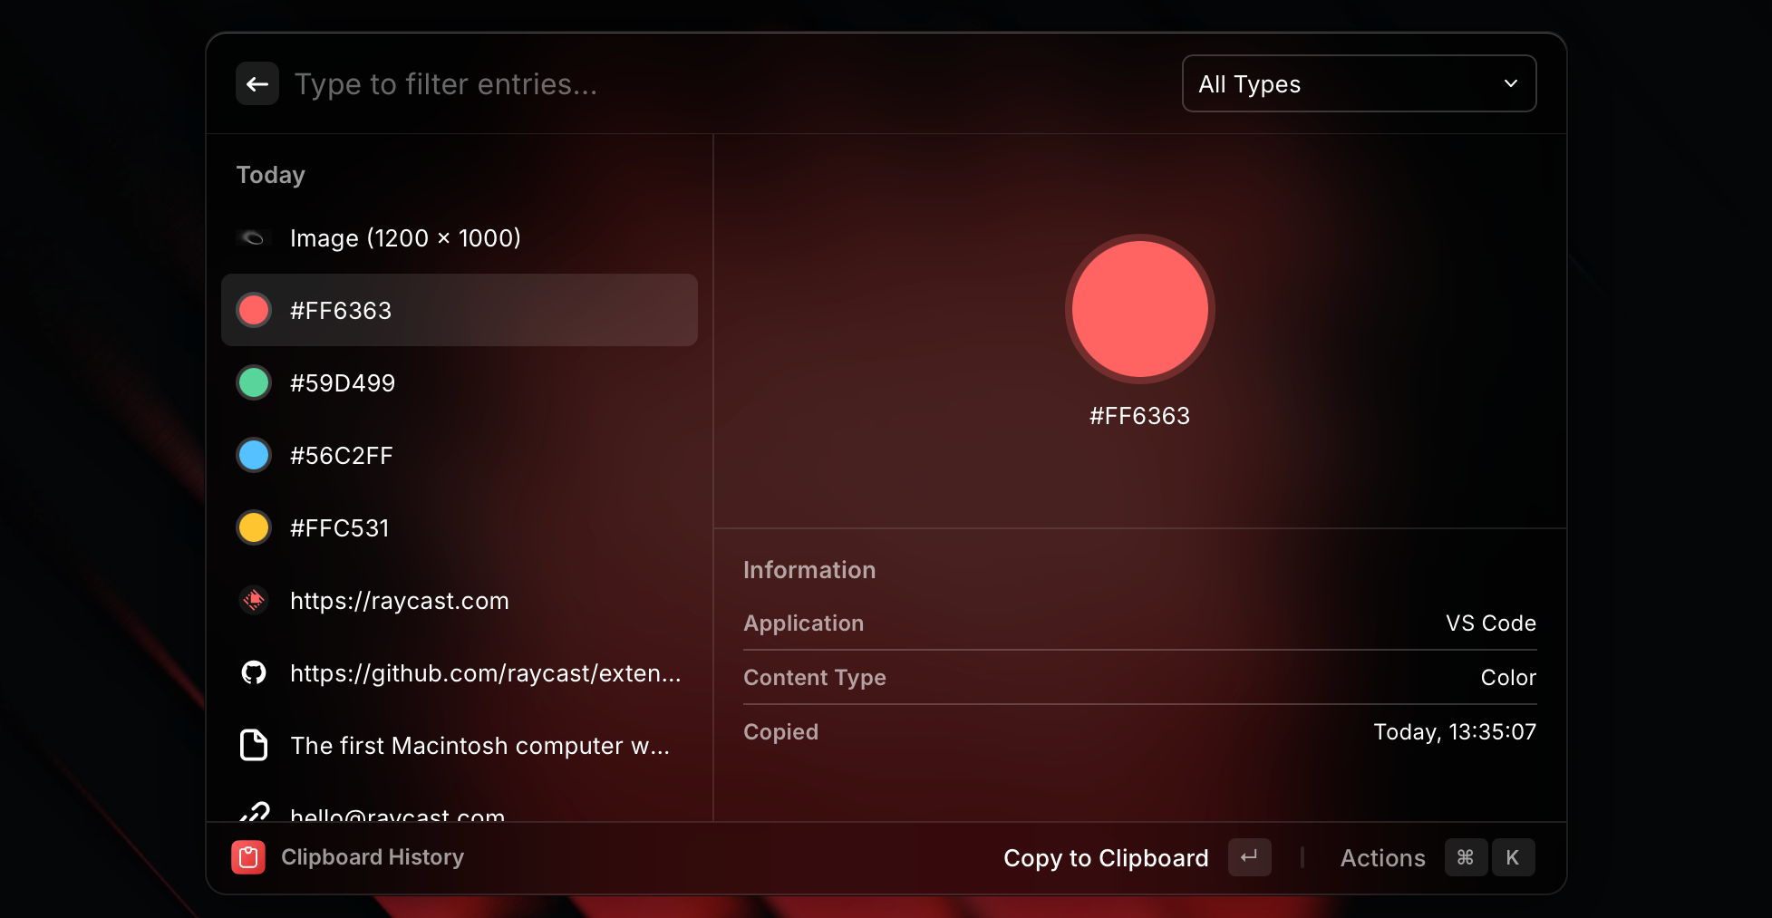
Task: Click the back arrow button
Action: tap(257, 84)
